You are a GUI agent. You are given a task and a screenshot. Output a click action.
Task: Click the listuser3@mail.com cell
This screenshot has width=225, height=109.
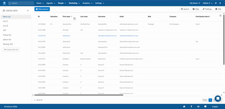[x=126, y=64]
